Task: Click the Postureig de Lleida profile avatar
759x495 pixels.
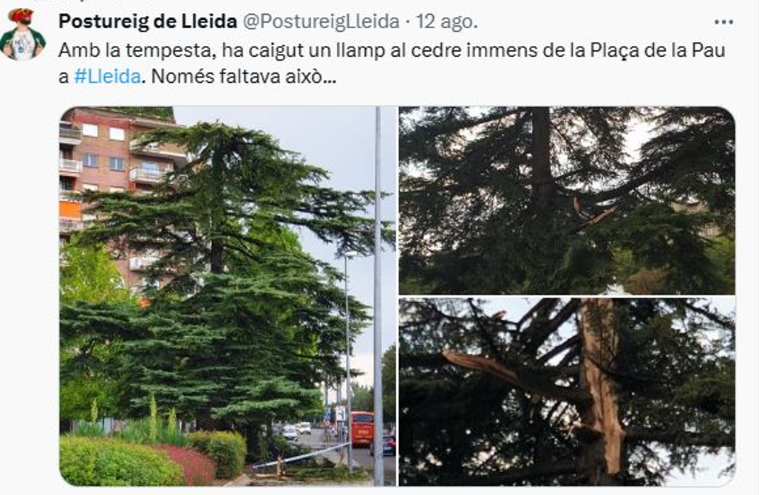Action: point(22,35)
